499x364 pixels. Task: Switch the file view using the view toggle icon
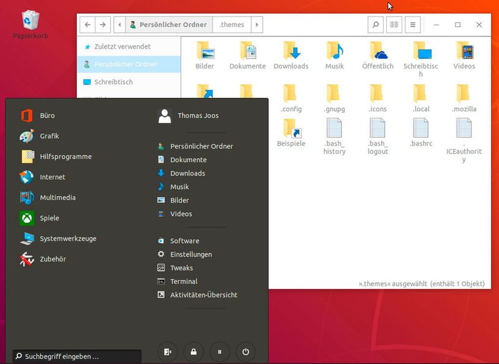click(x=394, y=24)
